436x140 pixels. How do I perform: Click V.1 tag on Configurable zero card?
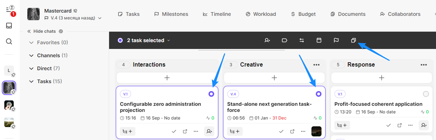[x=125, y=94]
